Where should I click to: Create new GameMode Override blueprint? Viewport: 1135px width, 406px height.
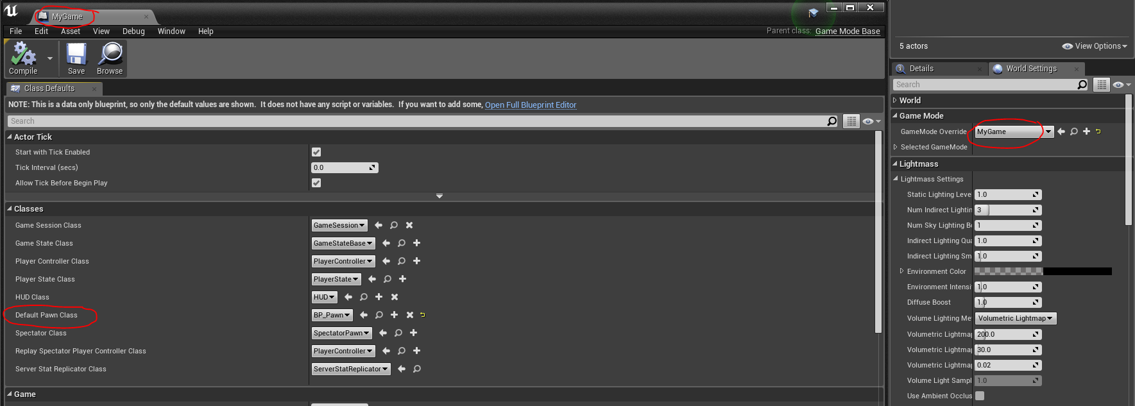(x=1086, y=131)
